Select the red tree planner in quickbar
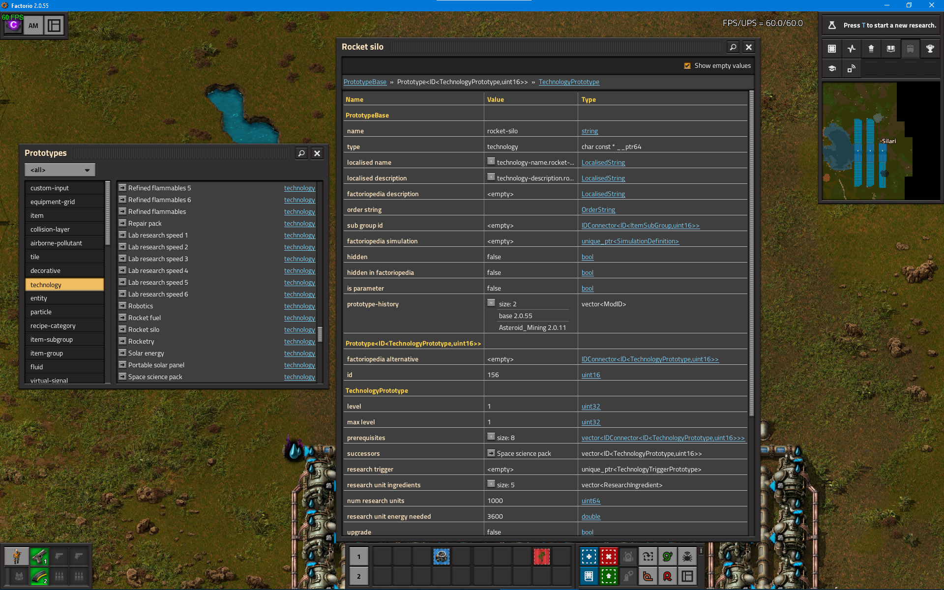This screenshot has height=590, width=944. [542, 557]
